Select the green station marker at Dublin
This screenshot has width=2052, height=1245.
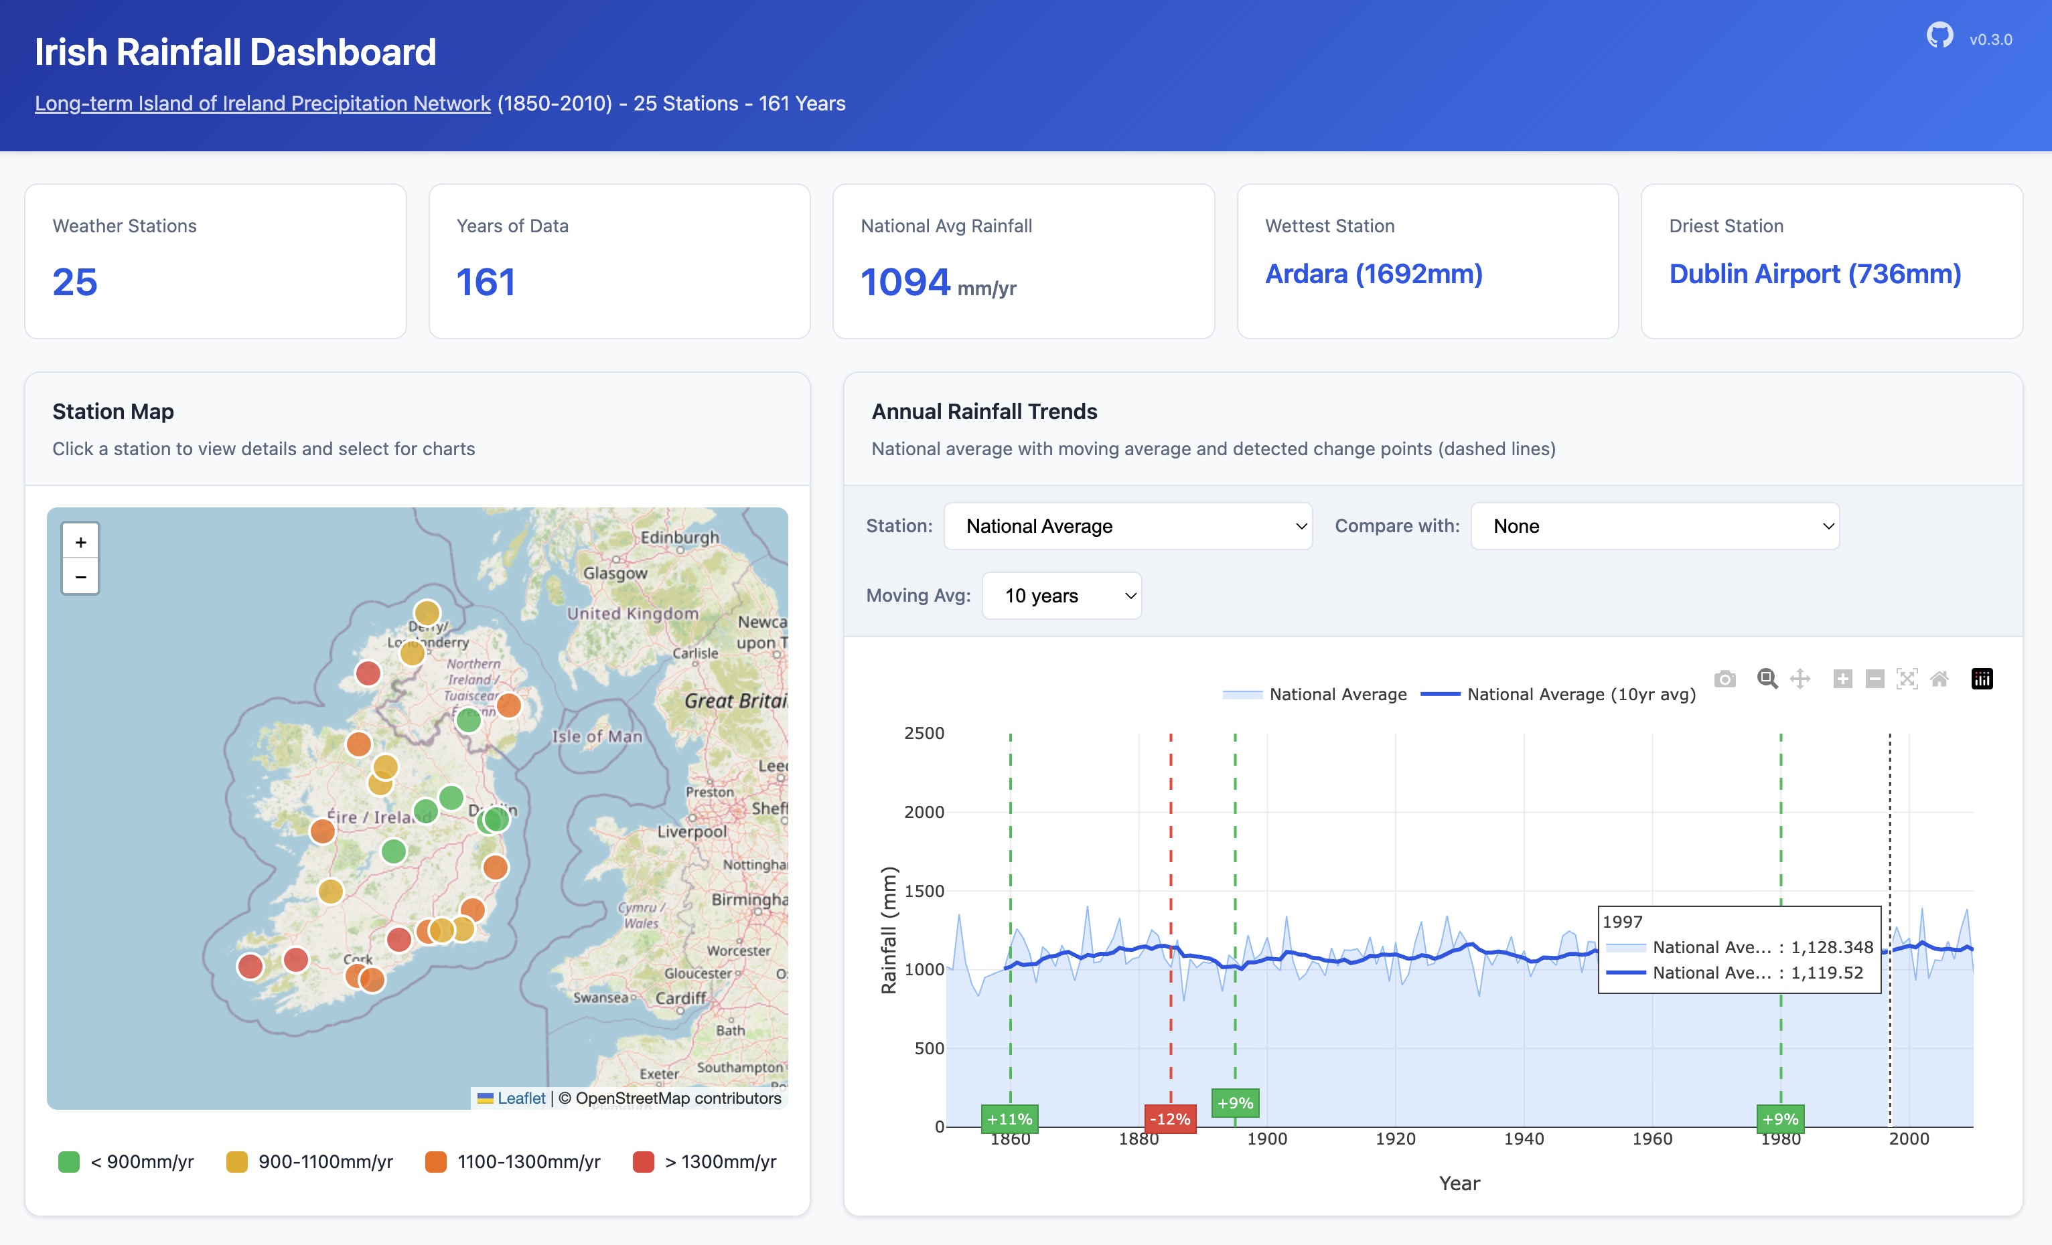point(497,819)
